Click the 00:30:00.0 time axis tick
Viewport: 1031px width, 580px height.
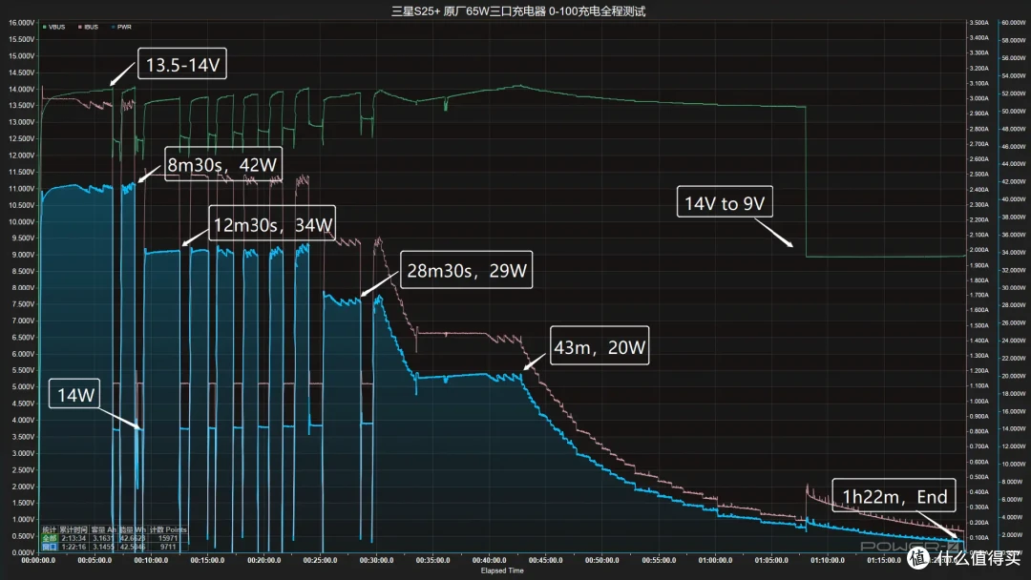coord(376,560)
